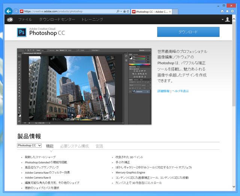The width and height of the screenshot is (240, 196).
Task: Click 複数のシェイプとパスを選択 list item
Action: pyautogui.click(x=42, y=188)
